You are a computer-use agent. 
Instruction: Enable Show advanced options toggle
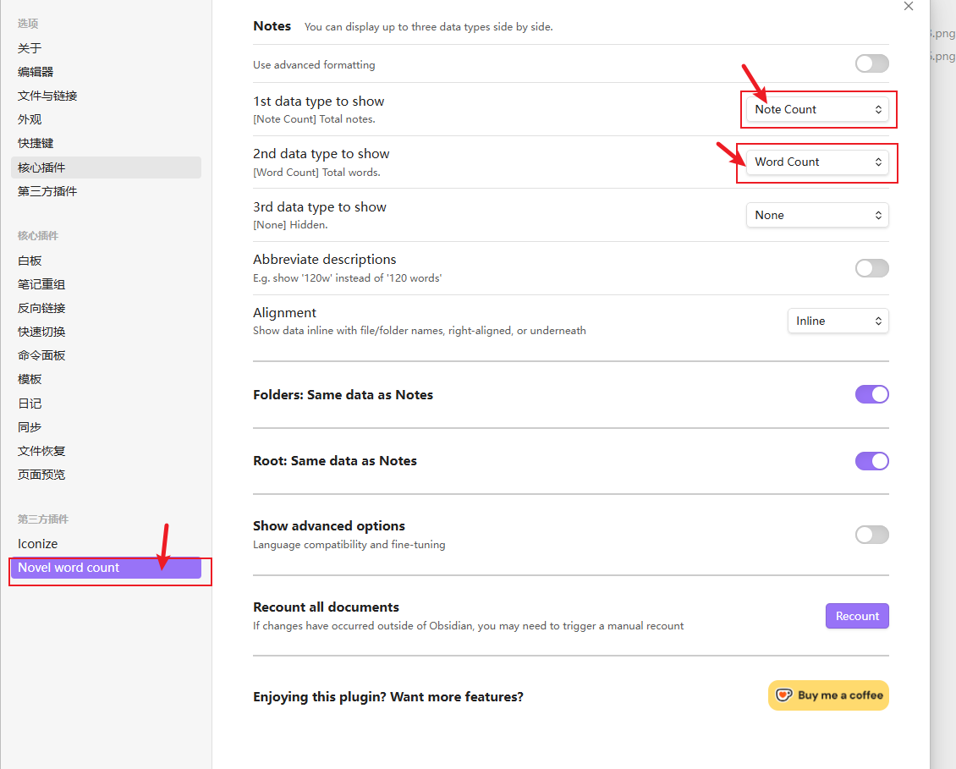pyautogui.click(x=871, y=535)
